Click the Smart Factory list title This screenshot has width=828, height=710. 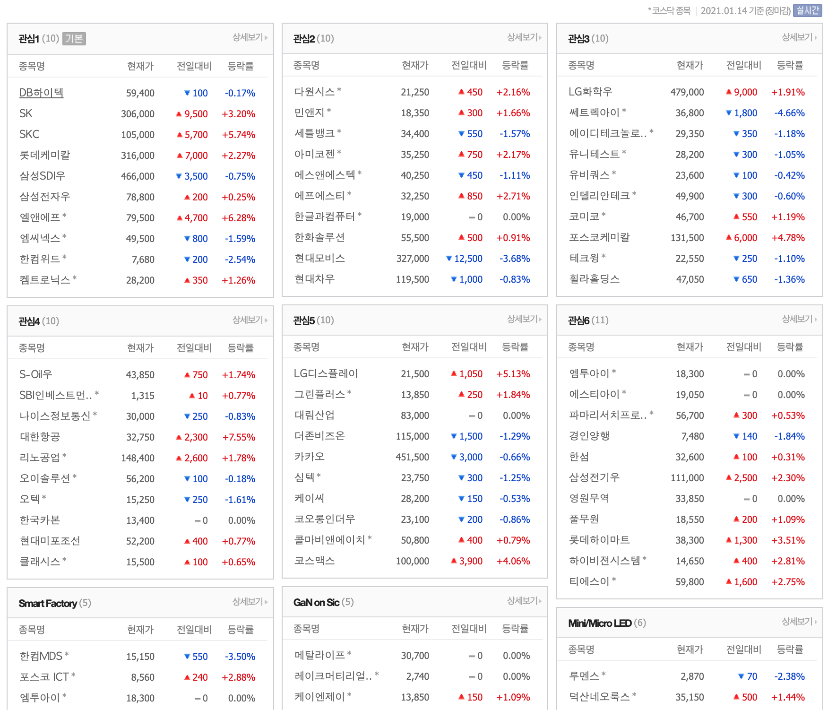coord(48,603)
